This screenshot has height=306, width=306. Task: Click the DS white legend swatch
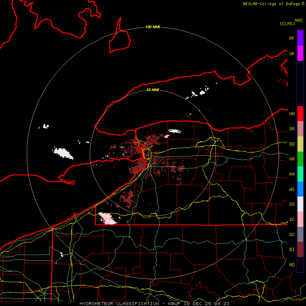click(x=300, y=204)
